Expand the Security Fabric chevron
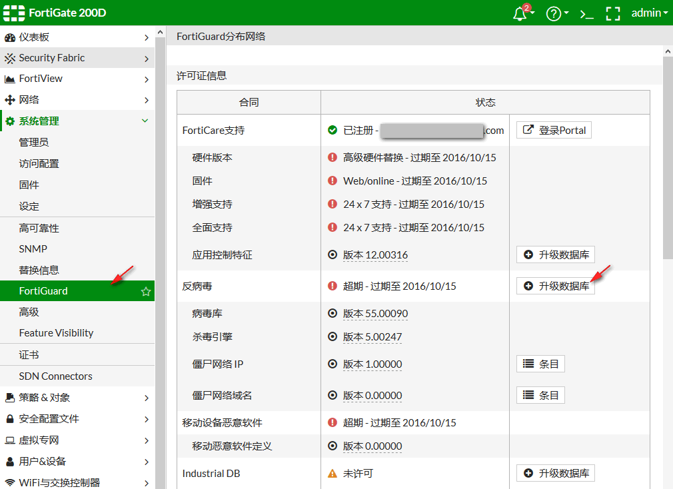 pyautogui.click(x=147, y=59)
